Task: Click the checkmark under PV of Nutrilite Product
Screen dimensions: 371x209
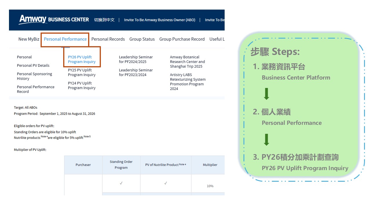Action: pos(166,183)
